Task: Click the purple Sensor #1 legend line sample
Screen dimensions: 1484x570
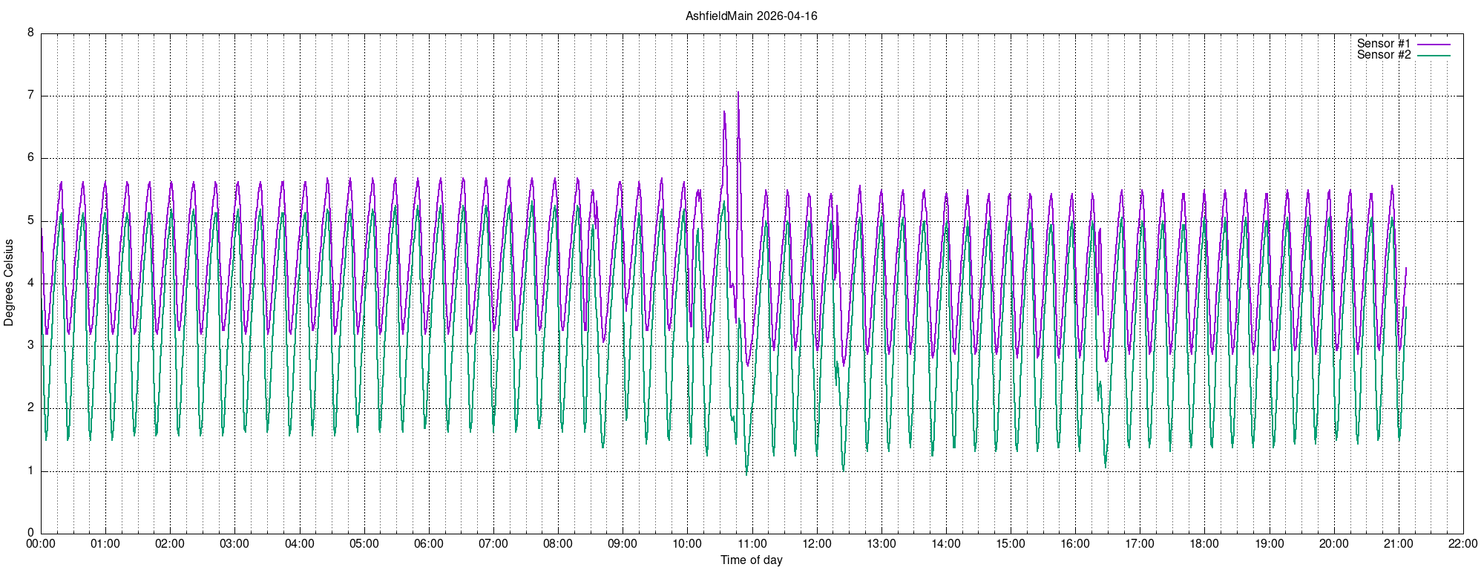Action: pos(1434,45)
